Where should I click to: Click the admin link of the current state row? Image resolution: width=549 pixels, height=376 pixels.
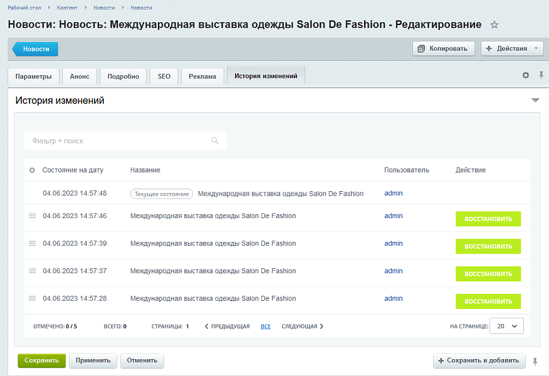(x=393, y=193)
